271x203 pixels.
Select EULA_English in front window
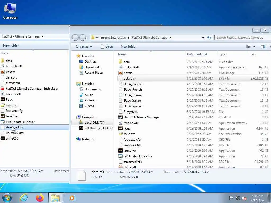coord(133,84)
